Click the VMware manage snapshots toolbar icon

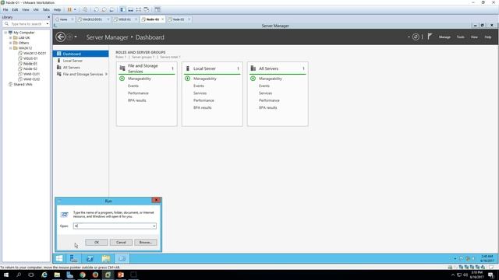click(x=111, y=9)
